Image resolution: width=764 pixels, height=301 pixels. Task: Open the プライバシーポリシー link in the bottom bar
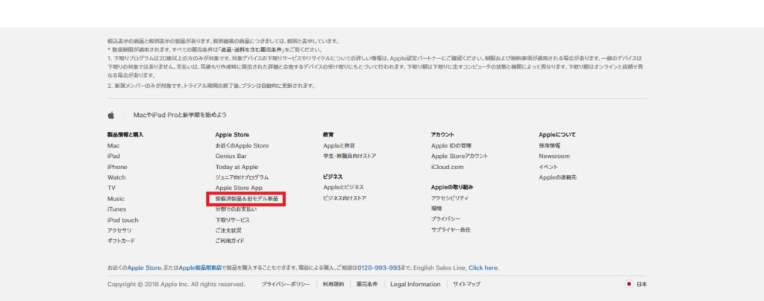point(286,285)
